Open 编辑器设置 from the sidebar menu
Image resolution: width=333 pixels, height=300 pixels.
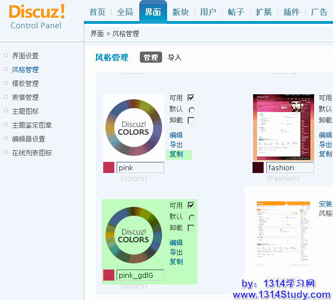point(29,139)
